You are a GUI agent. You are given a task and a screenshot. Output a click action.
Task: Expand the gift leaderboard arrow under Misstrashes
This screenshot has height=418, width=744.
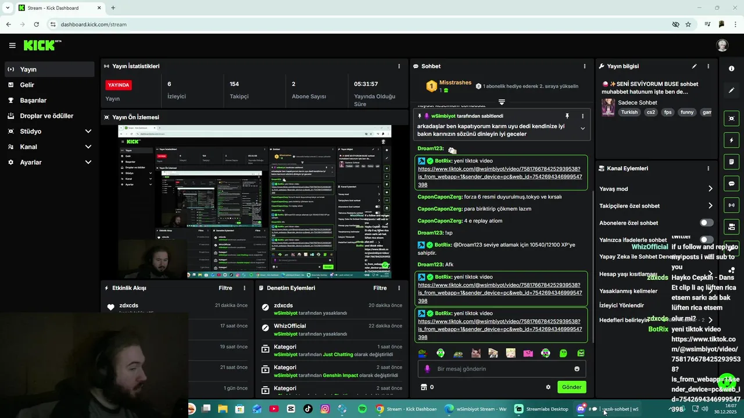pos(502,102)
